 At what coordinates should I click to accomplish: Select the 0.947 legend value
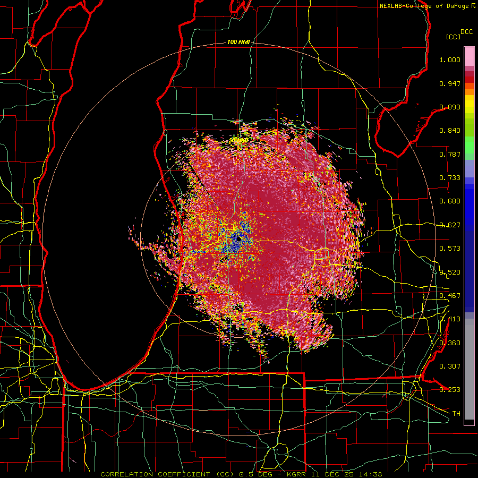(x=450, y=83)
